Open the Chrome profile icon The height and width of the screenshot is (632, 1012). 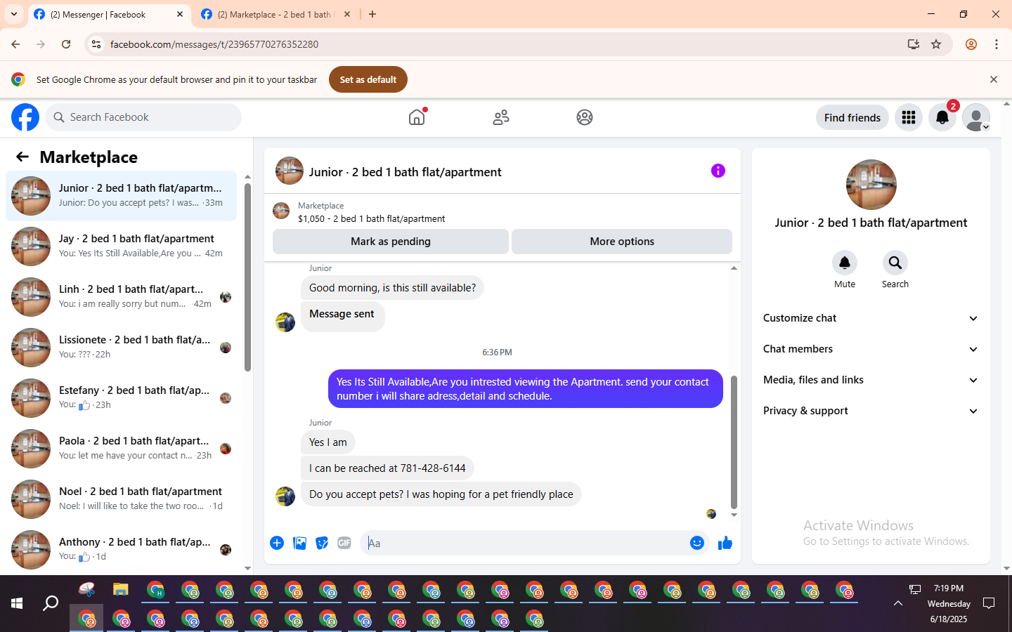click(971, 44)
